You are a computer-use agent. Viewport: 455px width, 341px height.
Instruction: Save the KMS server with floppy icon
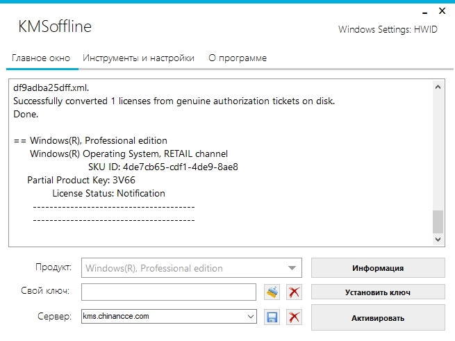point(272,317)
